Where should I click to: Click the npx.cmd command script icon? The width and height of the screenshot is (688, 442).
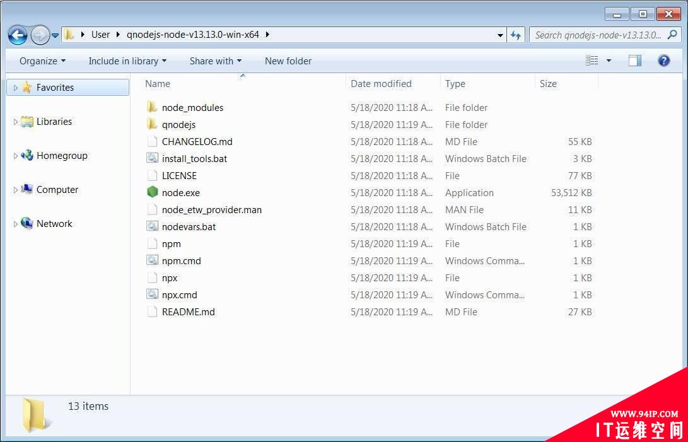[152, 294]
